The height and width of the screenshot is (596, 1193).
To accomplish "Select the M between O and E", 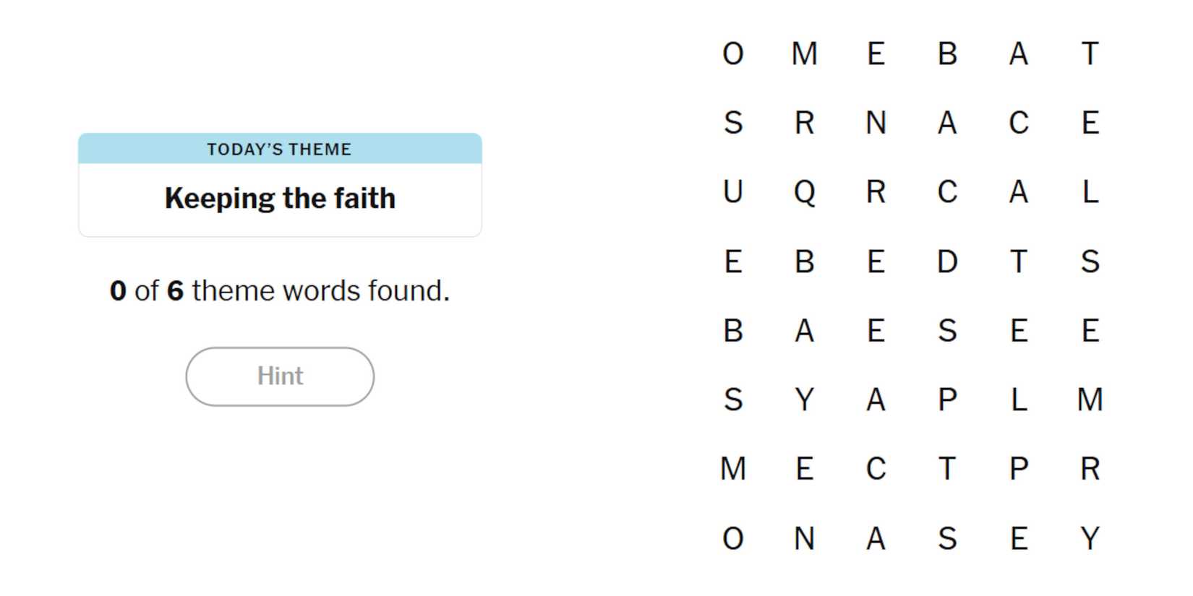I will [804, 53].
